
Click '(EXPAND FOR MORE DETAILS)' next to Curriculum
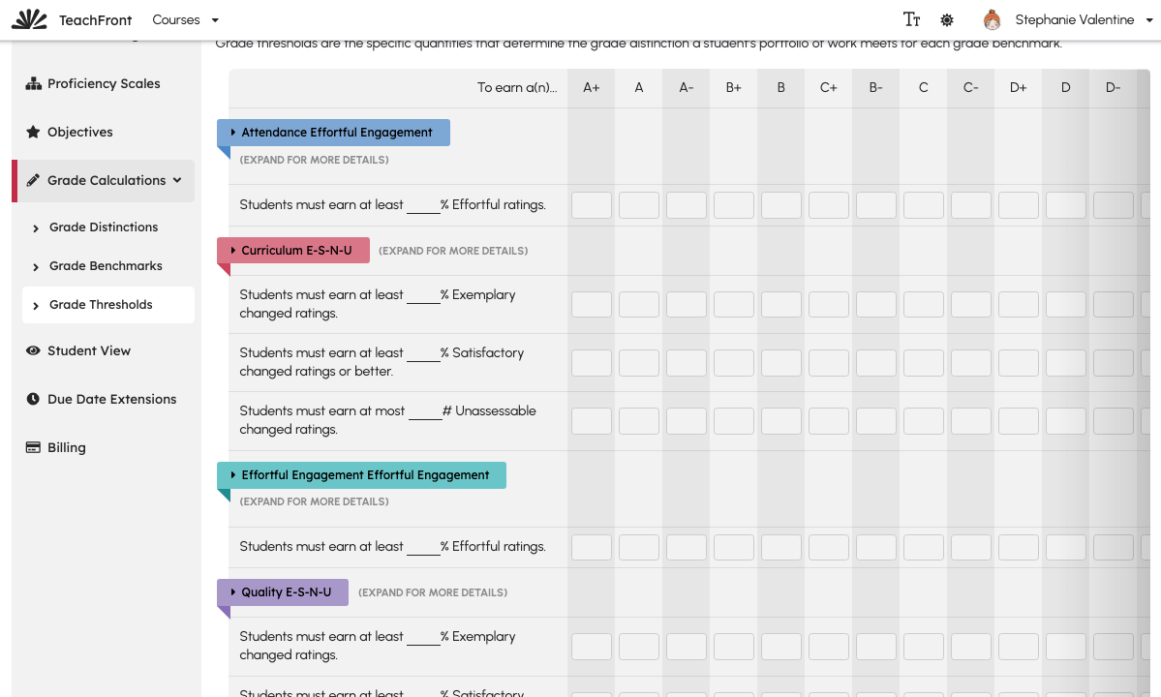[453, 251]
